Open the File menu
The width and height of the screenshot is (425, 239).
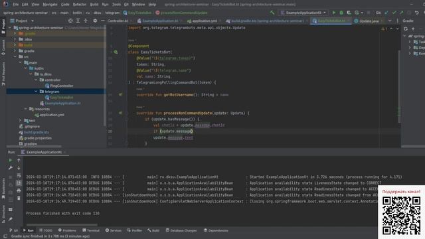click(x=16, y=5)
